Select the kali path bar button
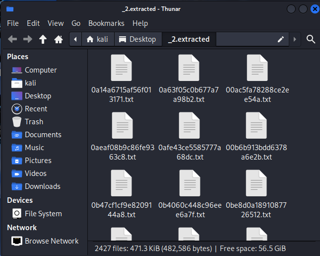This screenshot has width=320, height=256. (x=98, y=39)
